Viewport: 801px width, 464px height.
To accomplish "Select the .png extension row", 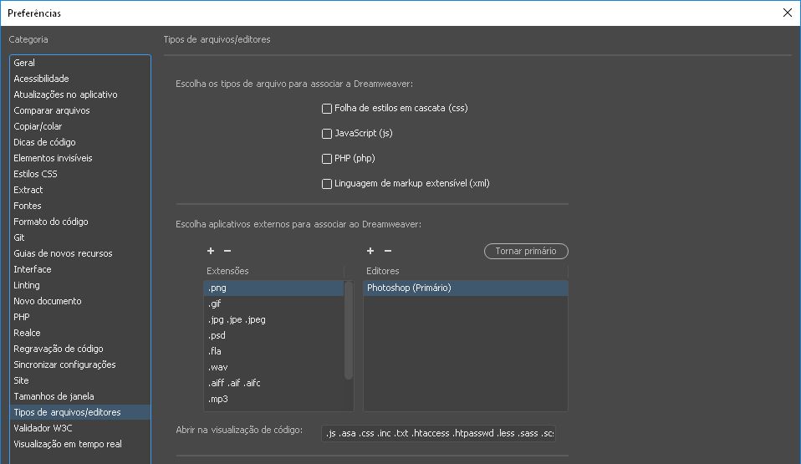I will click(273, 288).
